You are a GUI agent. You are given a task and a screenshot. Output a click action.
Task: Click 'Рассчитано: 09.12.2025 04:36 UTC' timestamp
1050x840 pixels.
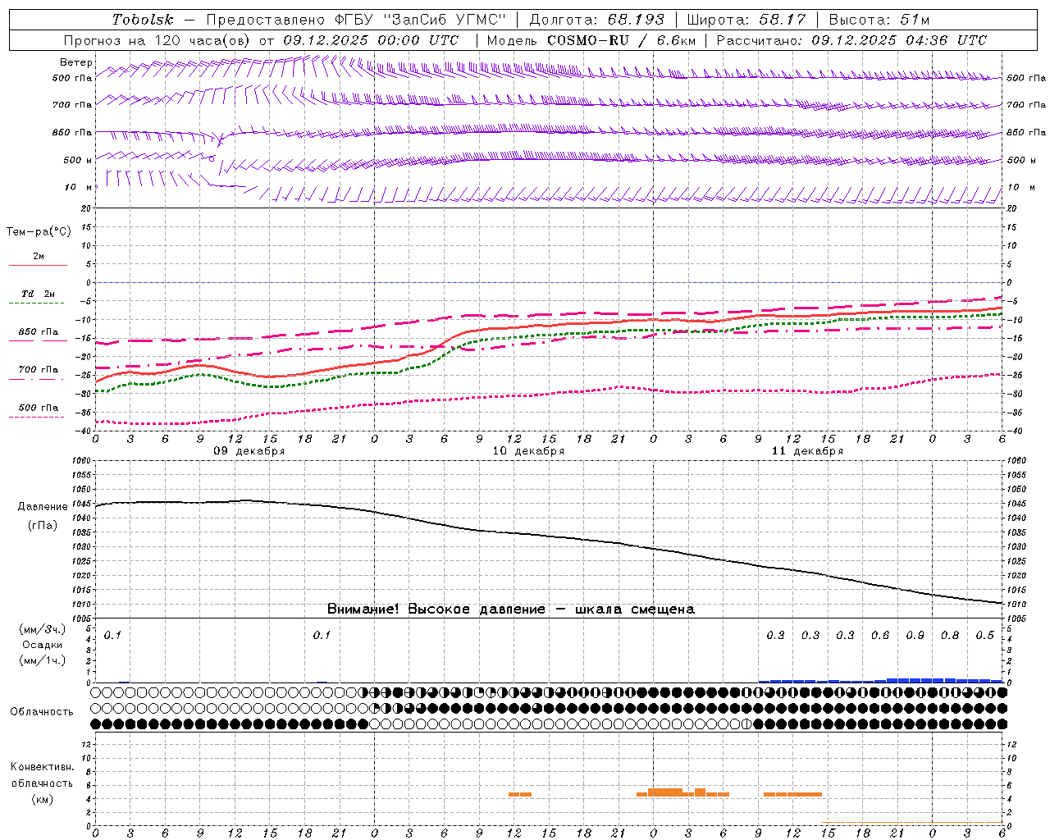pyautogui.click(x=851, y=40)
